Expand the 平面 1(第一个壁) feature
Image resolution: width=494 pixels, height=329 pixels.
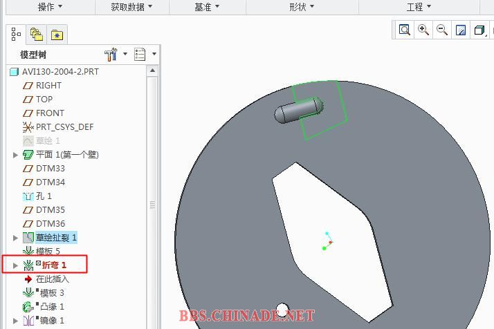point(15,155)
